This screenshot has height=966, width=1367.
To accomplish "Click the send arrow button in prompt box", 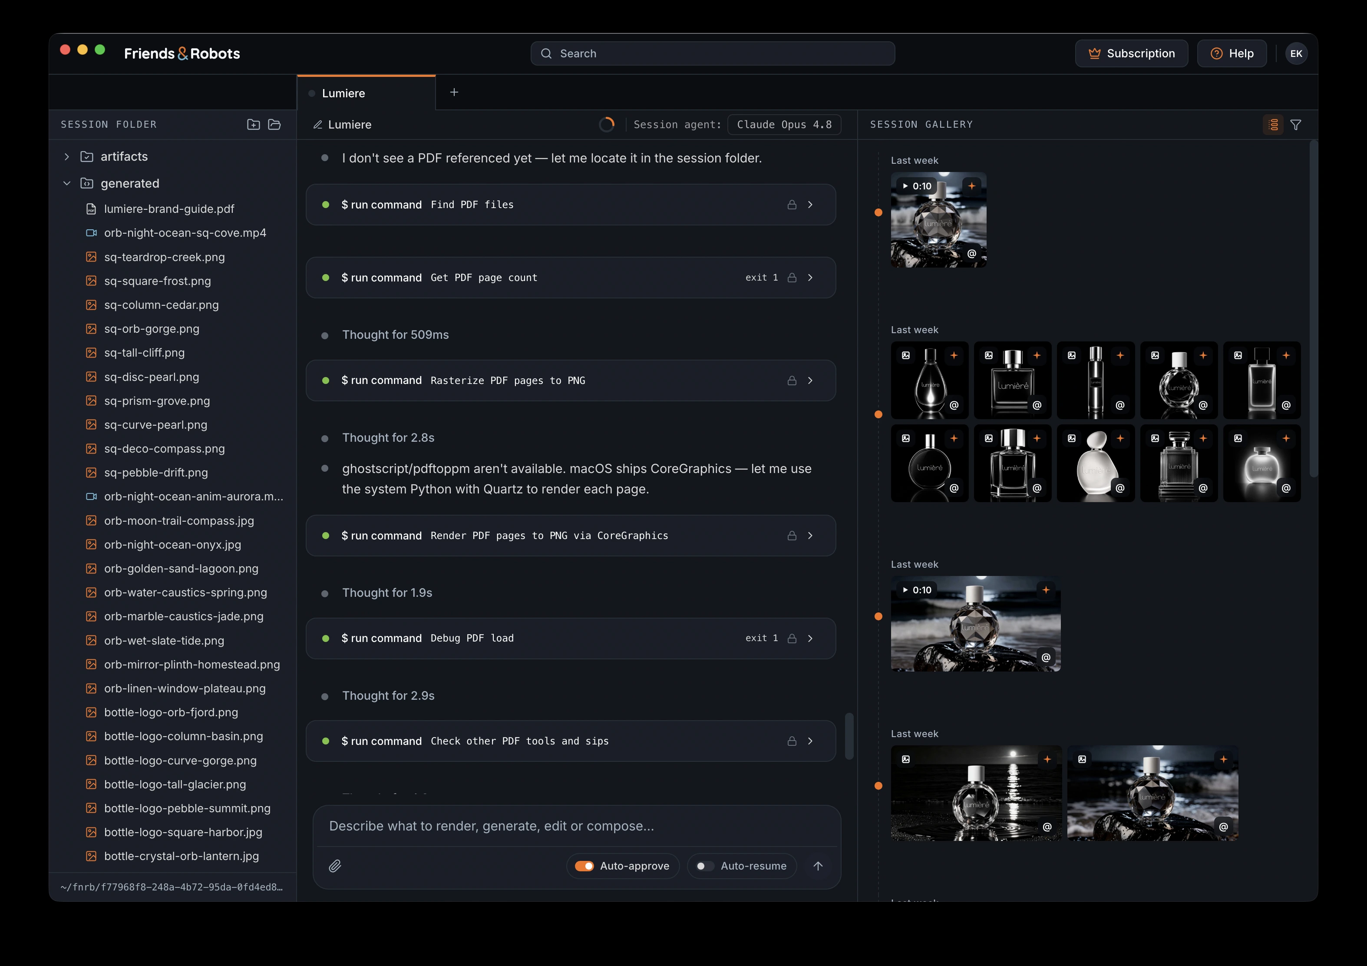I will pyautogui.click(x=818, y=866).
